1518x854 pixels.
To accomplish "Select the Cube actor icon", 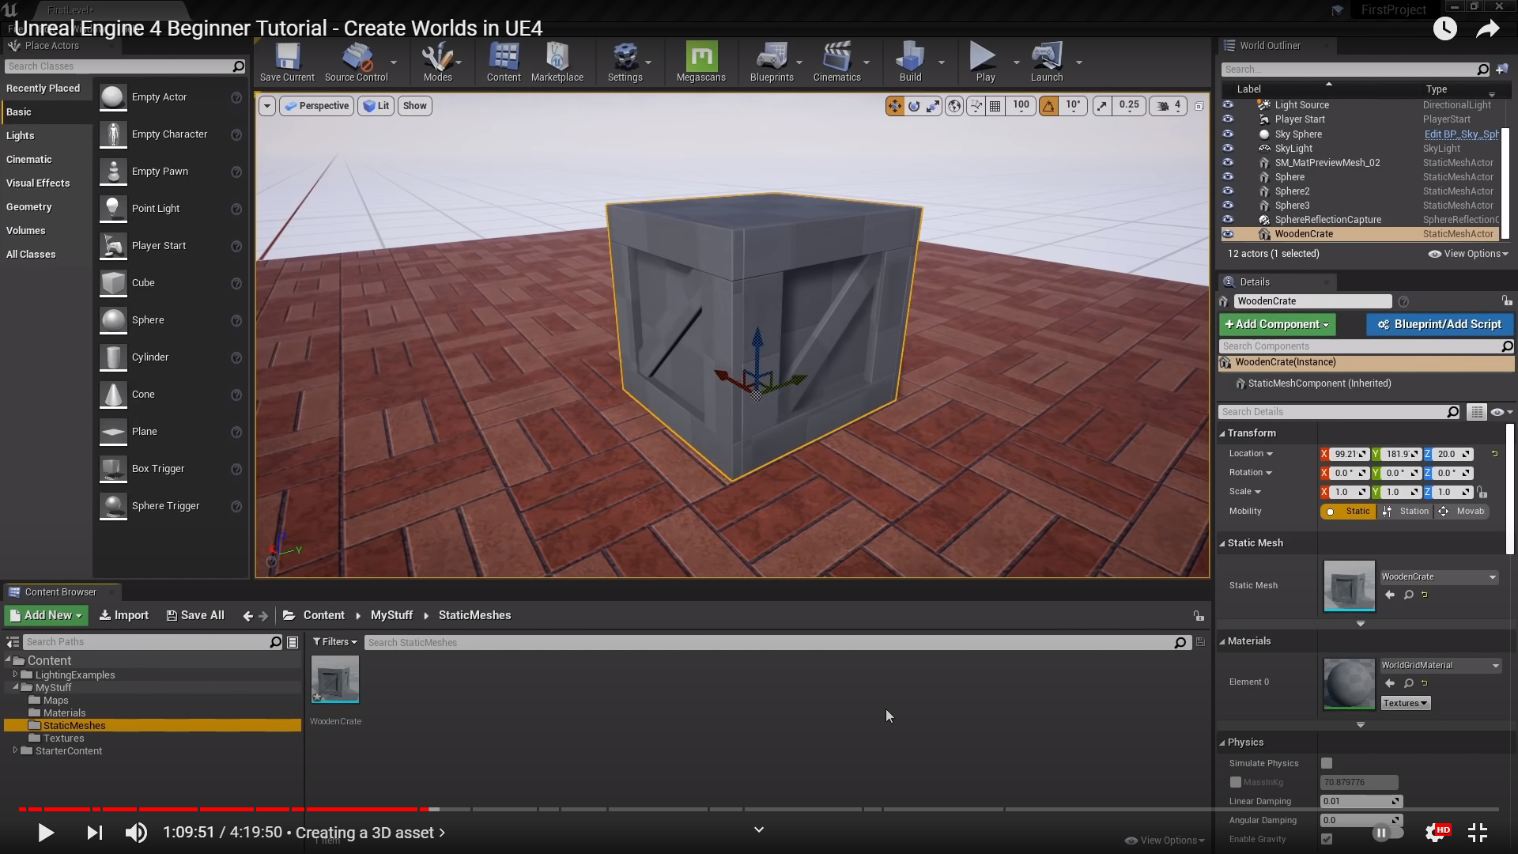I will click(113, 283).
